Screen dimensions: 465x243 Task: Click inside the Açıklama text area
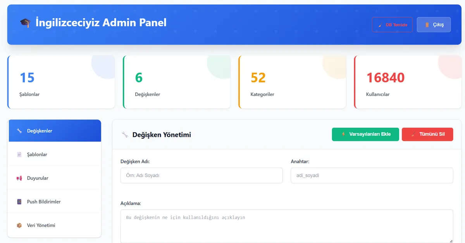pyautogui.click(x=286, y=226)
